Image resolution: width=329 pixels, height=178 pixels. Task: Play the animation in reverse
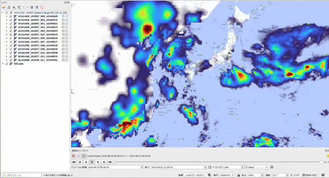[x=86, y=162]
